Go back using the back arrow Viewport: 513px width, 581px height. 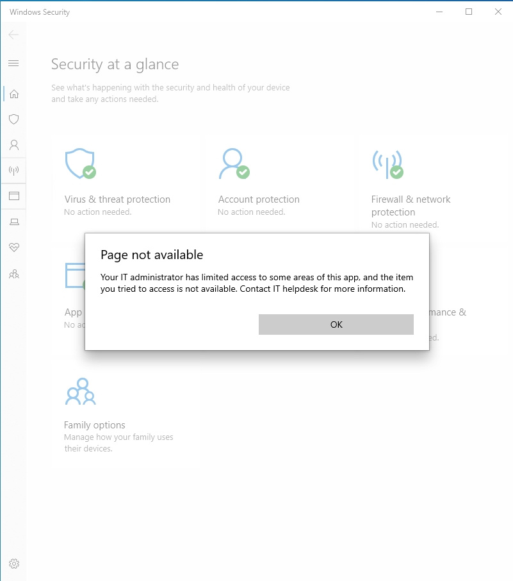[13, 35]
